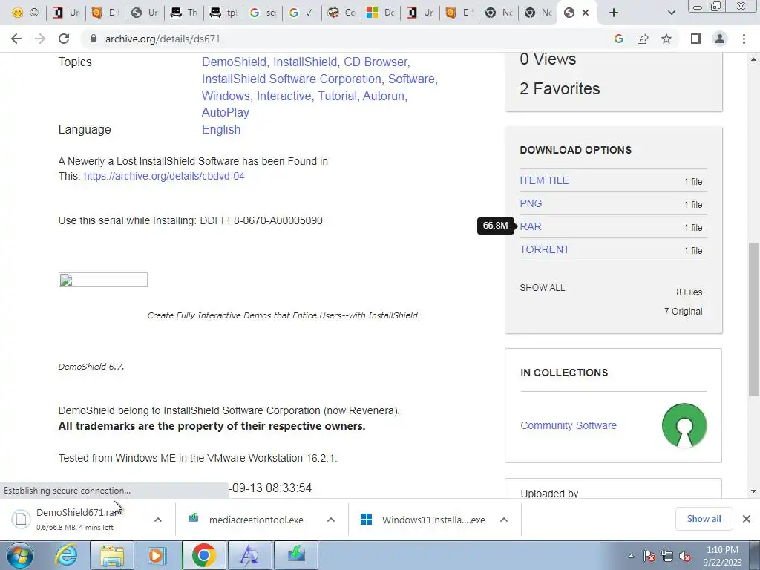This screenshot has height=570, width=760.
Task: Download the ITEM TILE file
Action: click(544, 180)
